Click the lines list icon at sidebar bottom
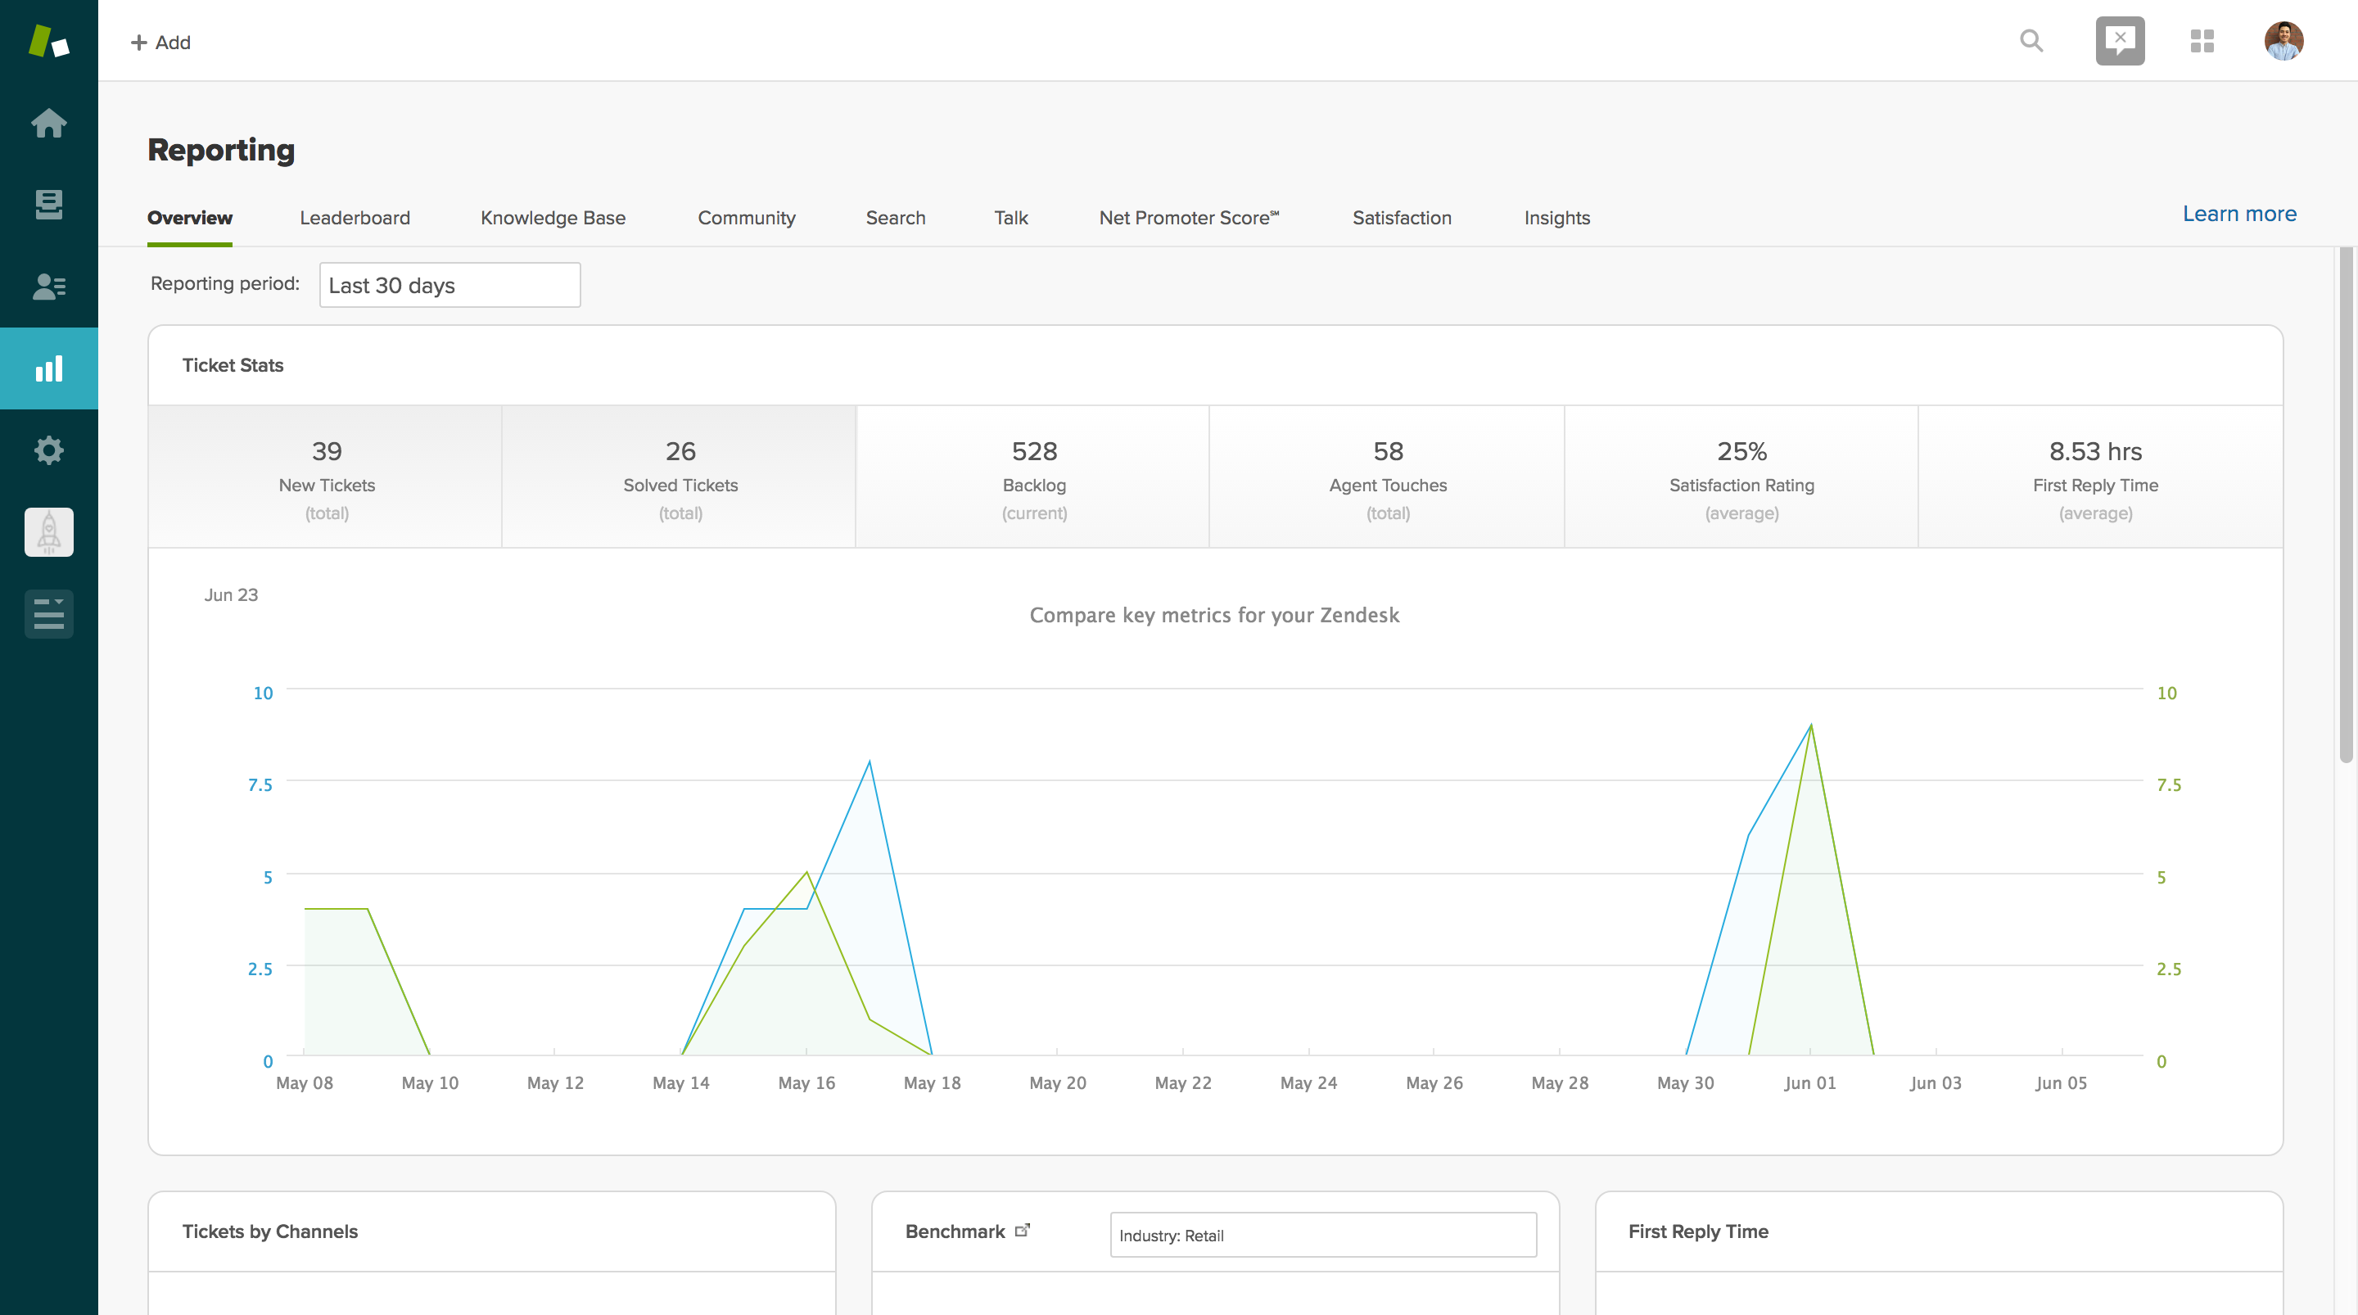The image size is (2358, 1315). pyautogui.click(x=48, y=613)
